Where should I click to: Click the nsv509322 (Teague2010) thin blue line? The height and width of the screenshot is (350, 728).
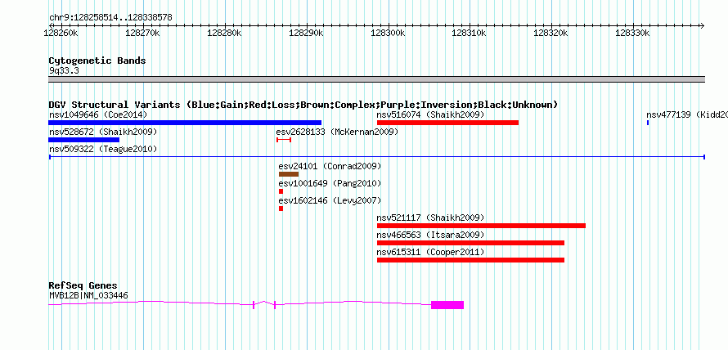(376, 157)
